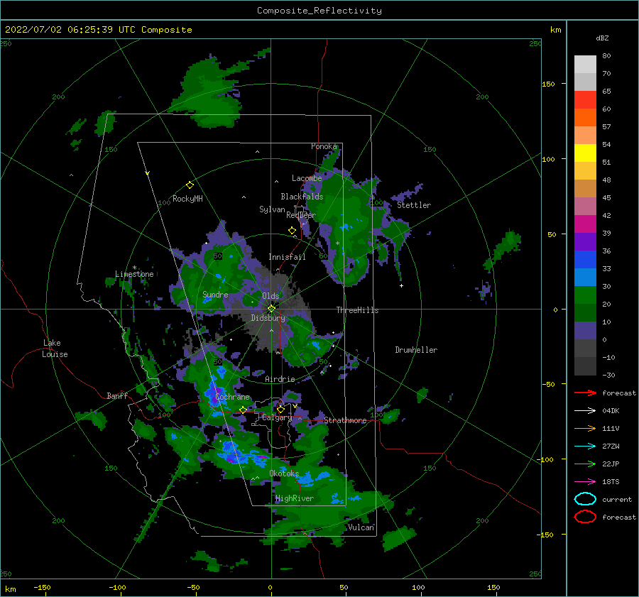Image resolution: width=639 pixels, height=597 pixels.
Task: Click the Lacombe city label
Action: (307, 178)
